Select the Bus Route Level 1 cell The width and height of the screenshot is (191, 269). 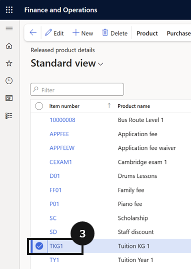click(140, 120)
